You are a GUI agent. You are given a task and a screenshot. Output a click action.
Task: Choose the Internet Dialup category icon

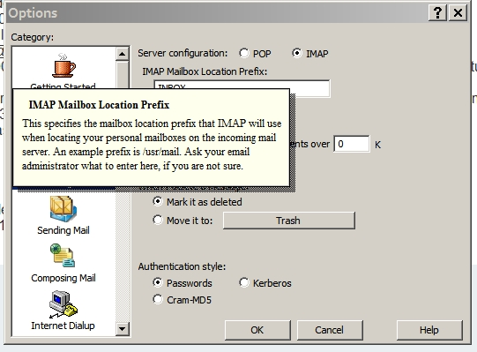tap(63, 303)
